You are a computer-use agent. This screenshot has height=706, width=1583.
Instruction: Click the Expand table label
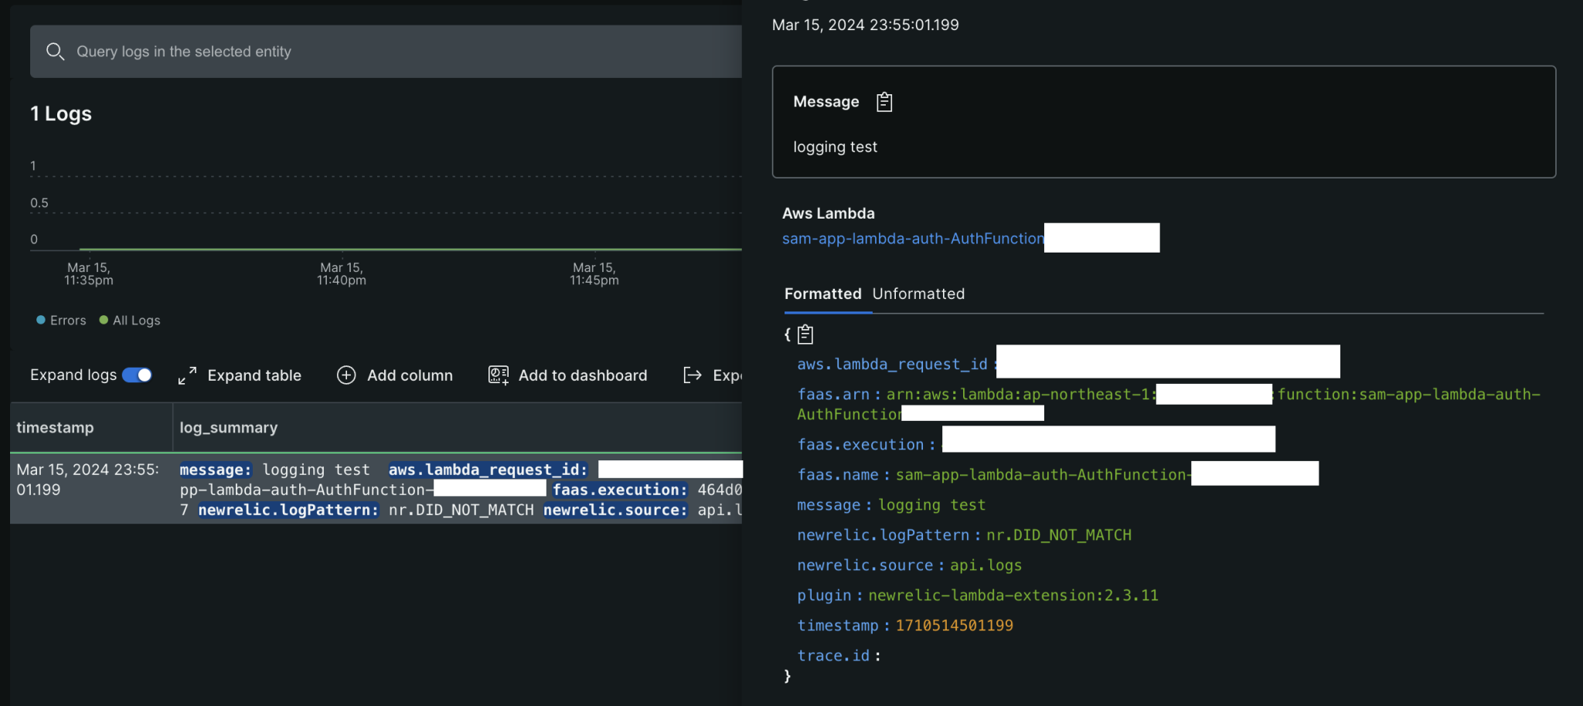(254, 375)
